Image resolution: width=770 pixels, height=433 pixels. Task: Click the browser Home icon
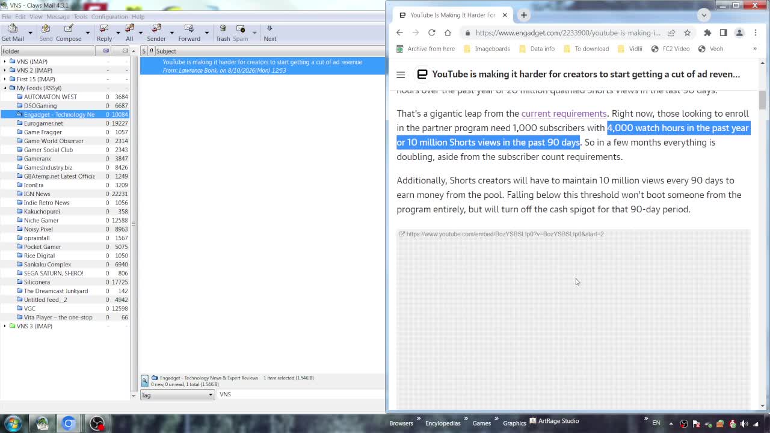coord(448,32)
